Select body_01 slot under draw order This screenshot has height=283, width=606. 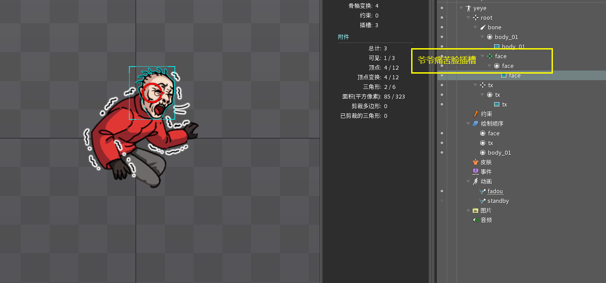499,152
